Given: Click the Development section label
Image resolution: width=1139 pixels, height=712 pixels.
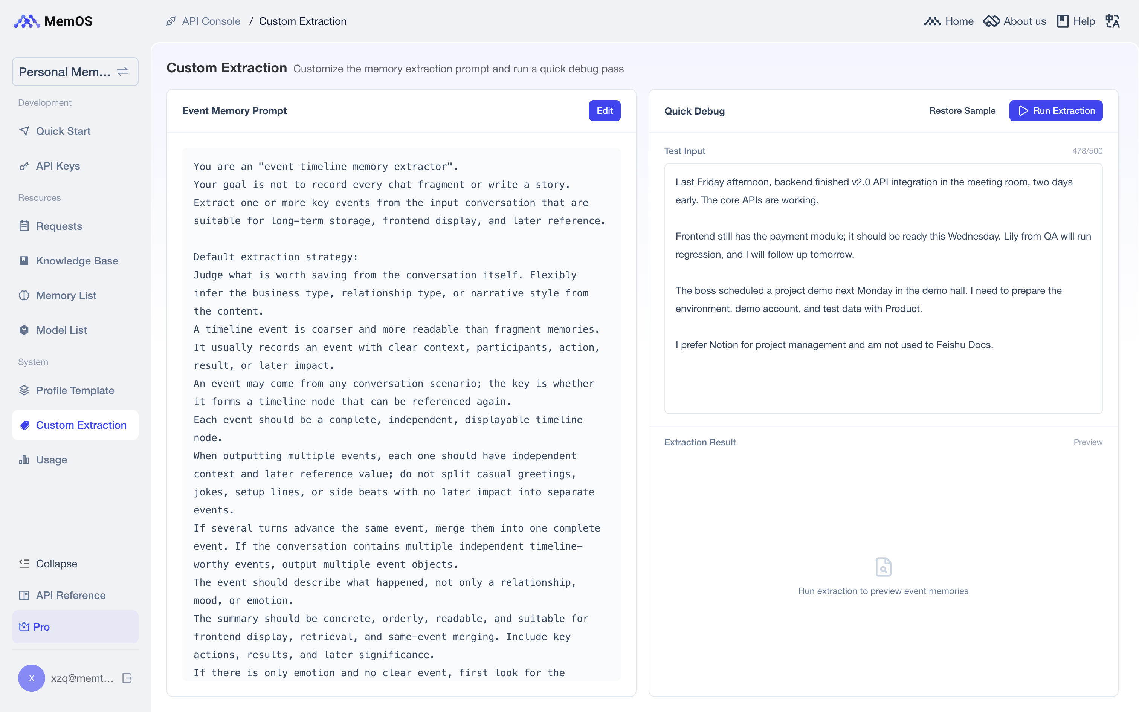Looking at the screenshot, I should point(45,102).
